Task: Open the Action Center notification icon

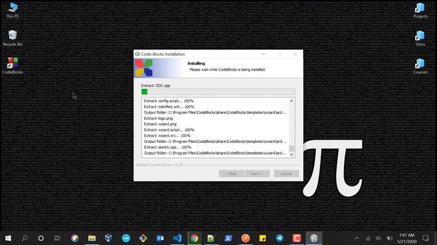Action: coord(425,238)
